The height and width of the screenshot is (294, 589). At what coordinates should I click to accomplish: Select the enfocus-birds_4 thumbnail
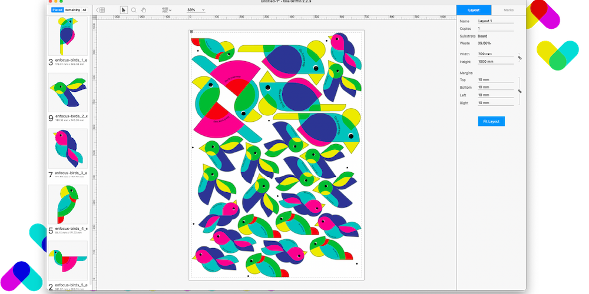(x=68, y=205)
